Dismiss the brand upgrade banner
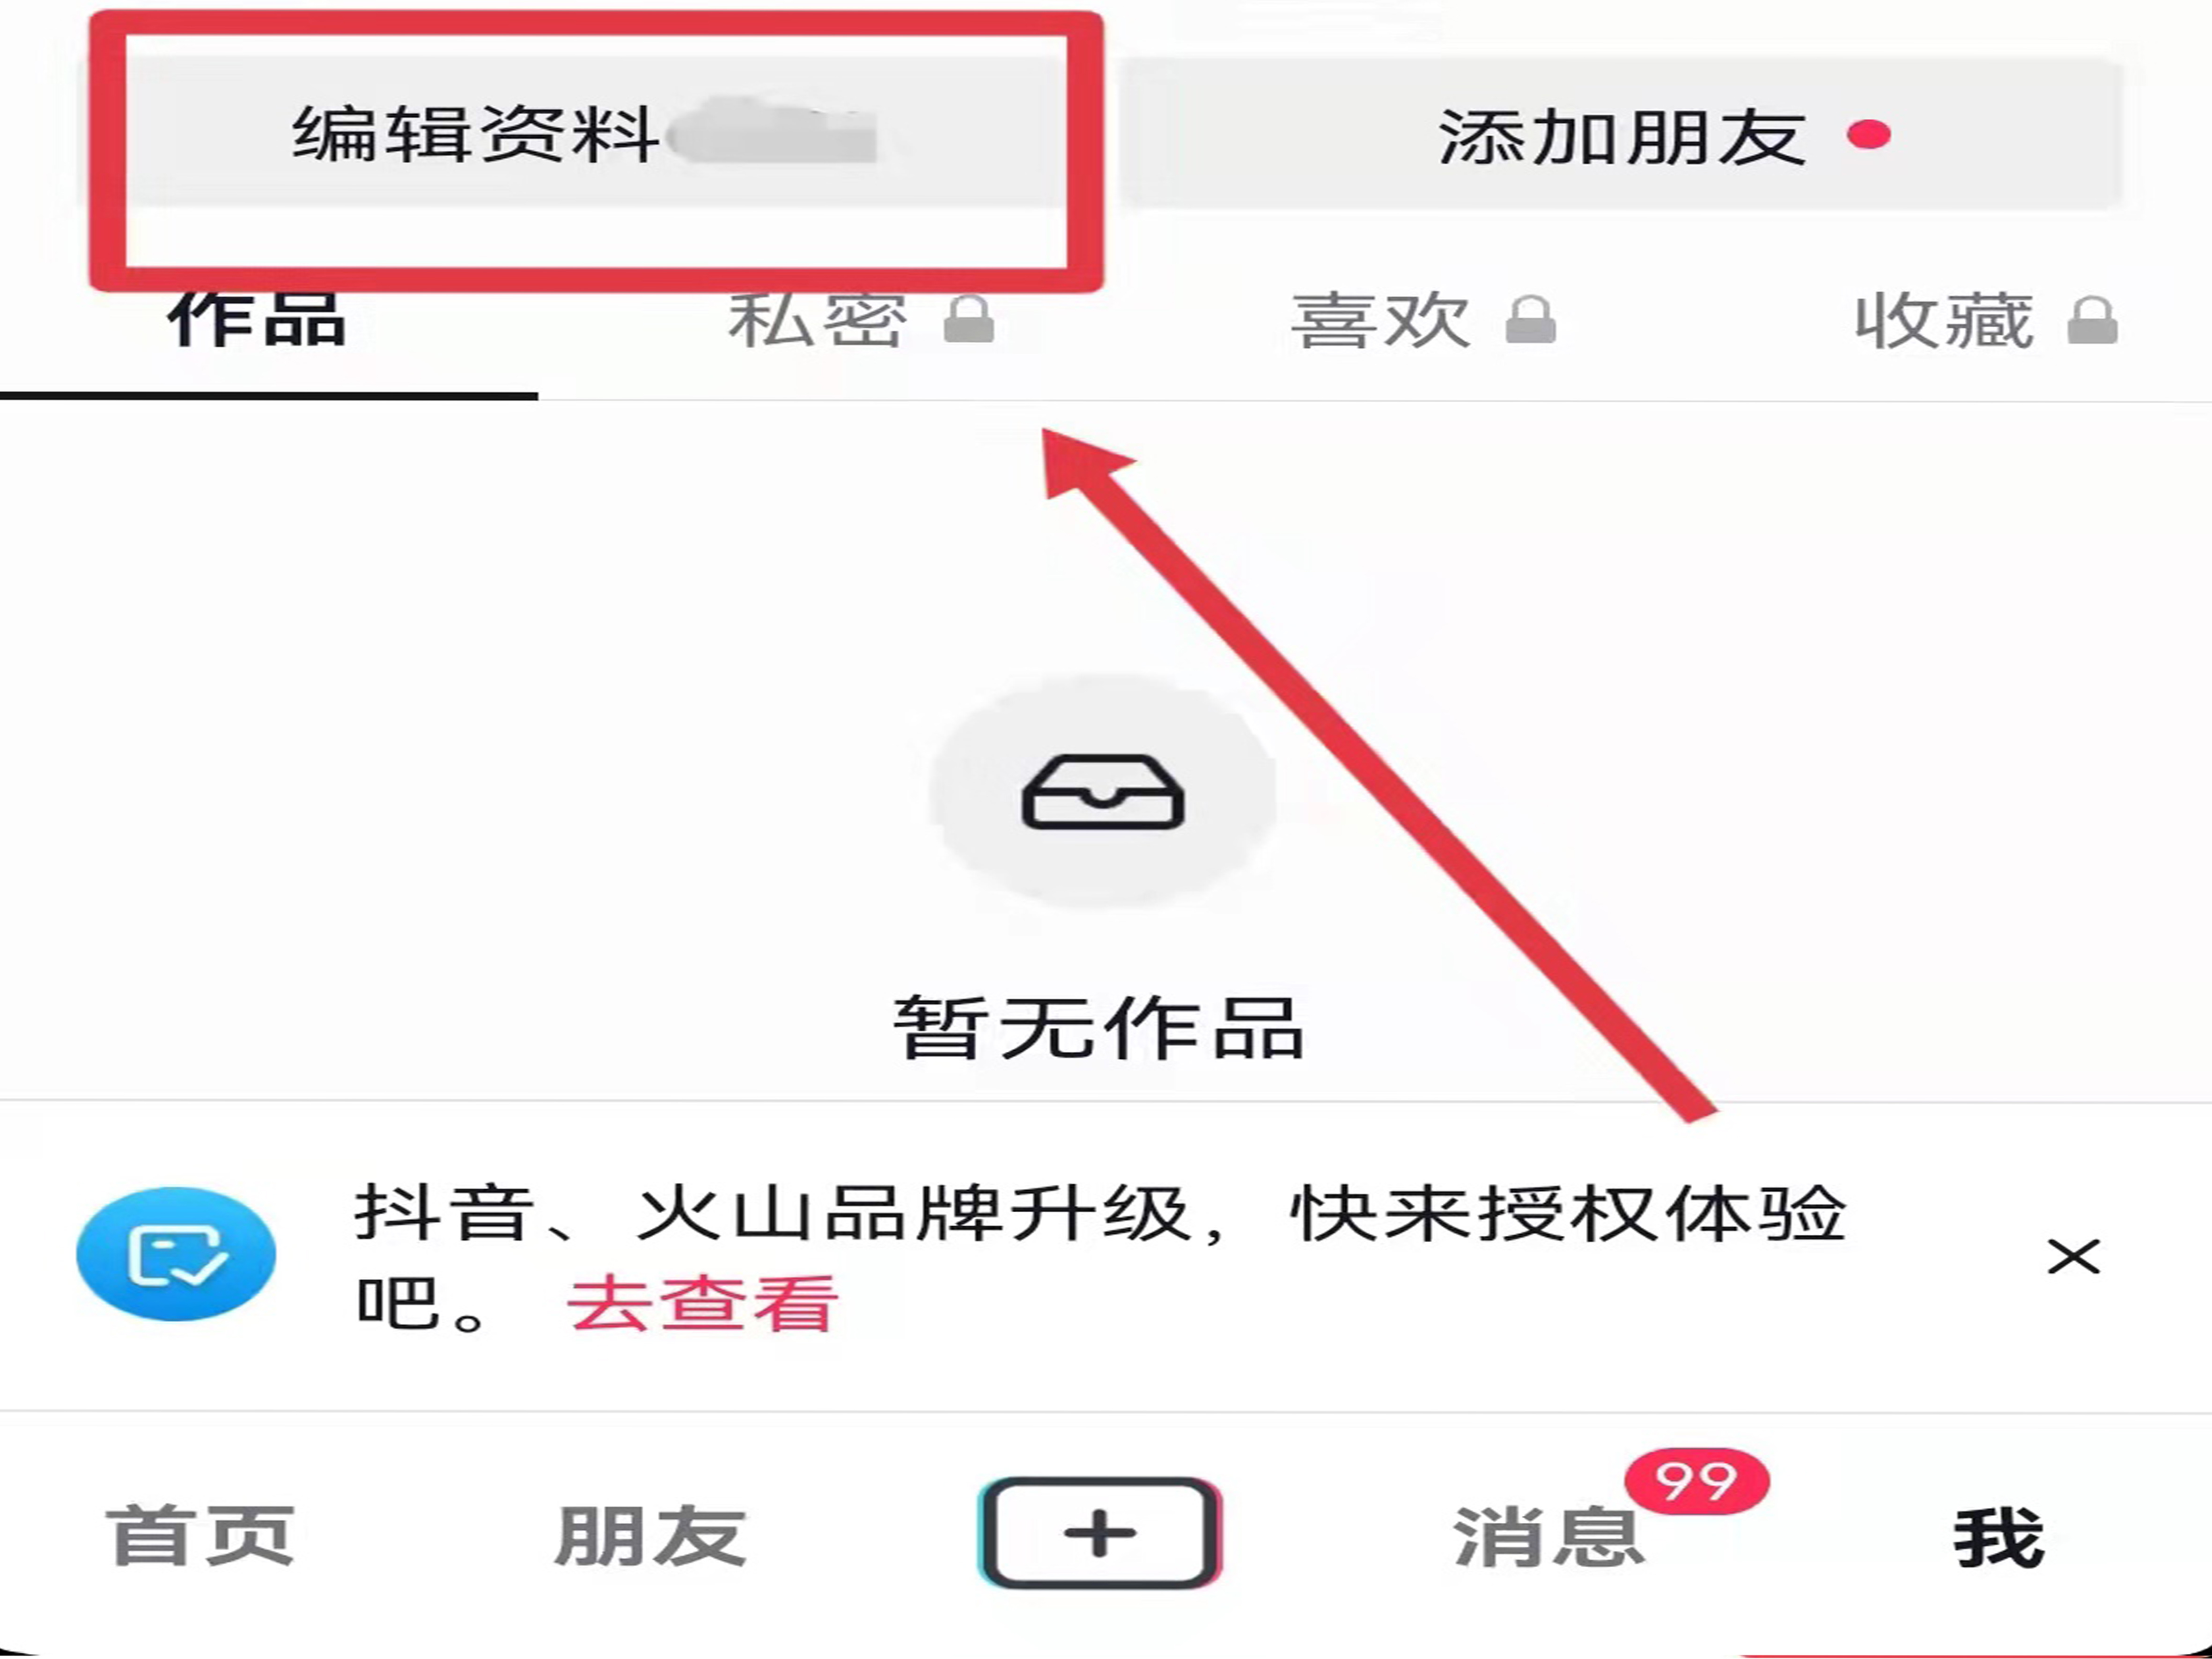2212x1659 pixels. click(x=2073, y=1257)
